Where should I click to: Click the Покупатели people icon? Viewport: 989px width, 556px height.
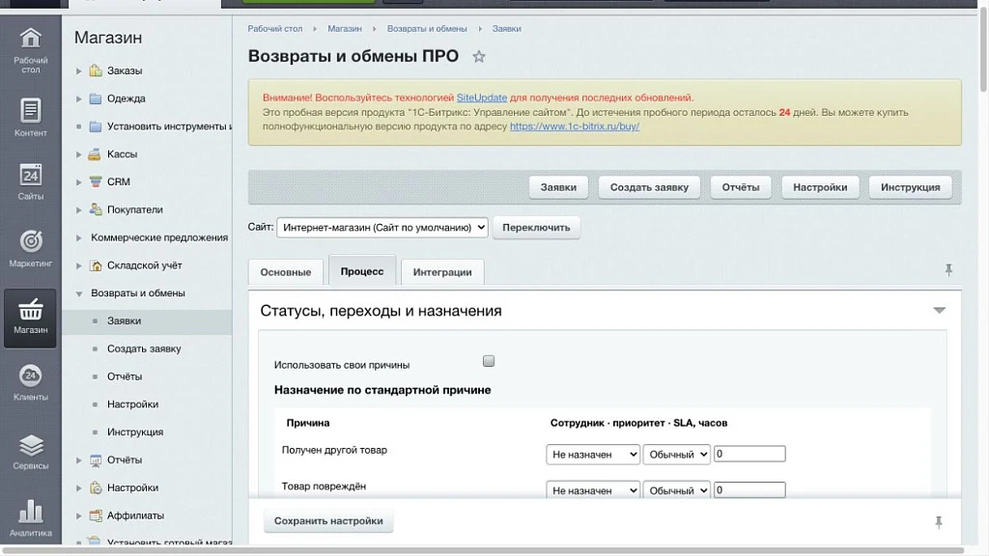tap(96, 209)
